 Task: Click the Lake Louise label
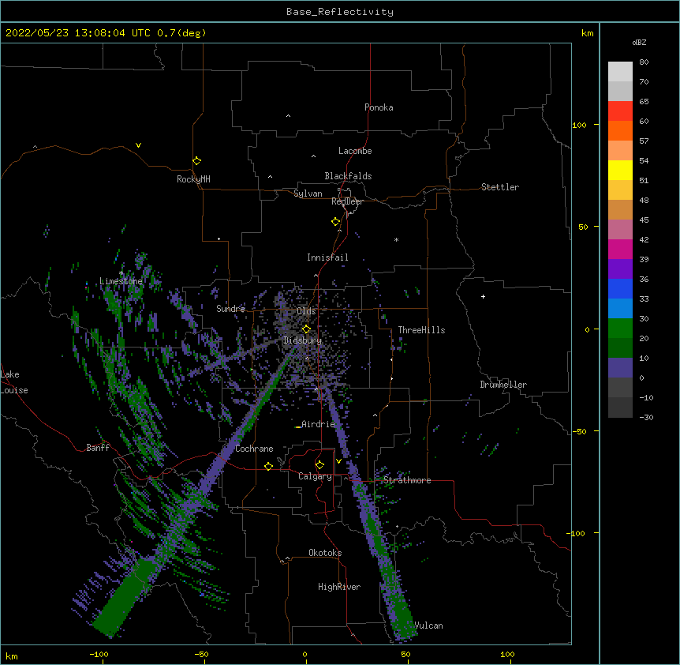(14, 382)
